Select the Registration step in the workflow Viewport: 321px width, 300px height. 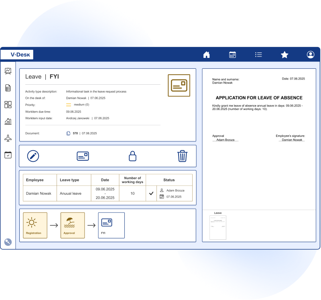coord(35,225)
